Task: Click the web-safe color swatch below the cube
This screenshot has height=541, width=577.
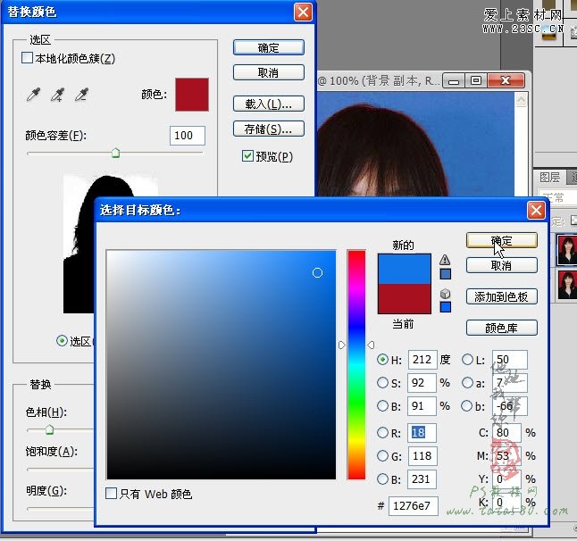Action: pyautogui.click(x=445, y=307)
